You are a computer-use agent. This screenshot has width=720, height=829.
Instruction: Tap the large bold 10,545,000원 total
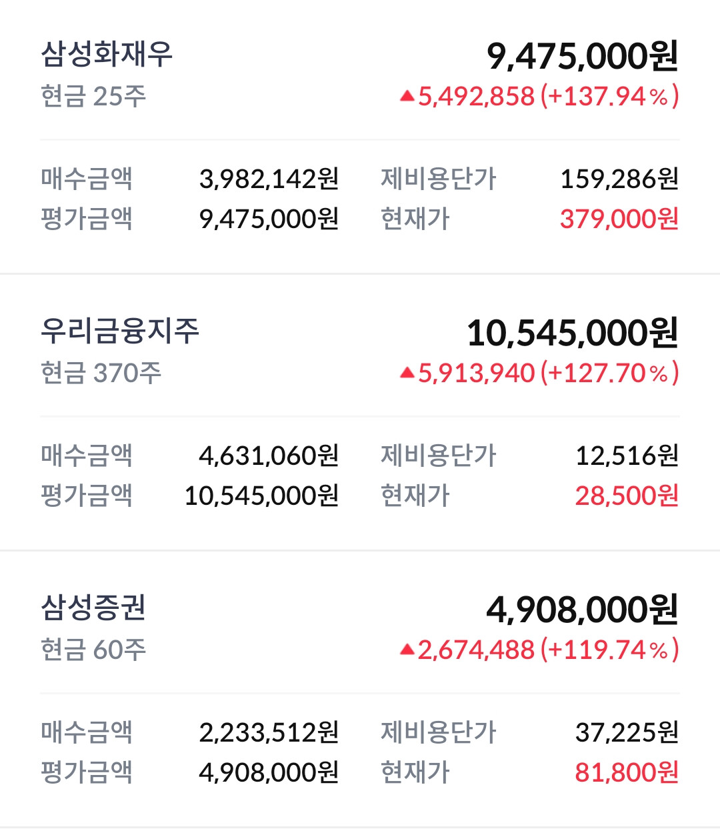pyautogui.click(x=572, y=333)
